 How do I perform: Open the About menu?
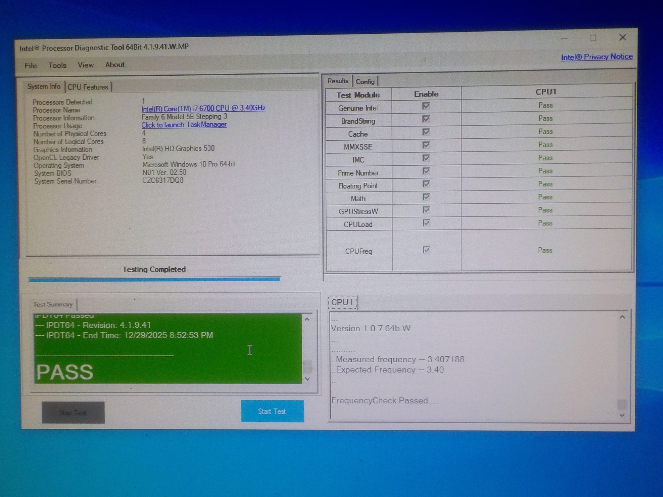[115, 65]
